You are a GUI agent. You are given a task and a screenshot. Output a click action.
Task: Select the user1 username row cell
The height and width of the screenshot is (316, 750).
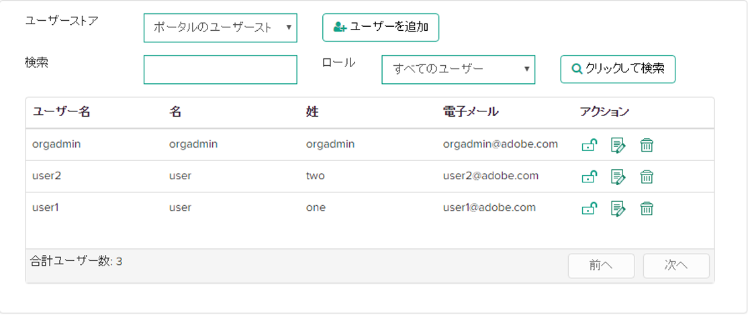click(46, 208)
